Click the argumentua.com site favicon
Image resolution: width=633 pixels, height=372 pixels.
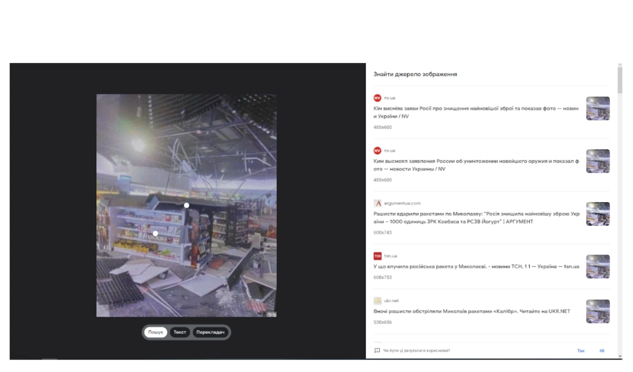(377, 203)
